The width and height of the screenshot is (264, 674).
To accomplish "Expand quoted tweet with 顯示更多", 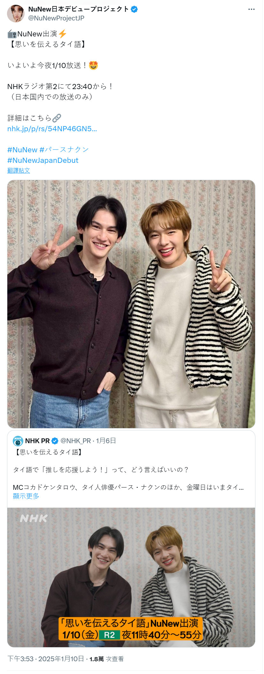I will point(26,496).
